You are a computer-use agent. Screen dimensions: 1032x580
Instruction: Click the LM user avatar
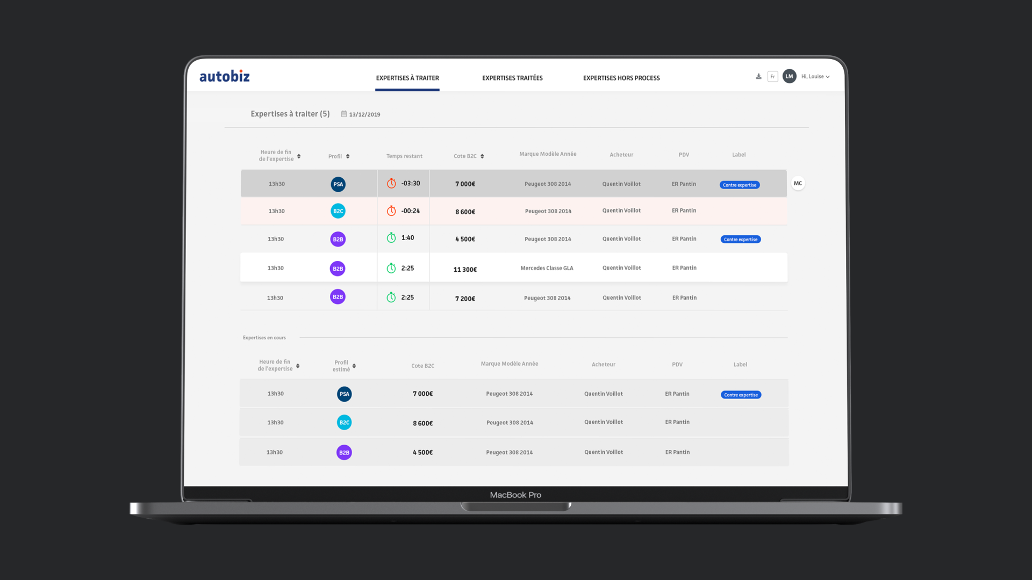point(789,76)
